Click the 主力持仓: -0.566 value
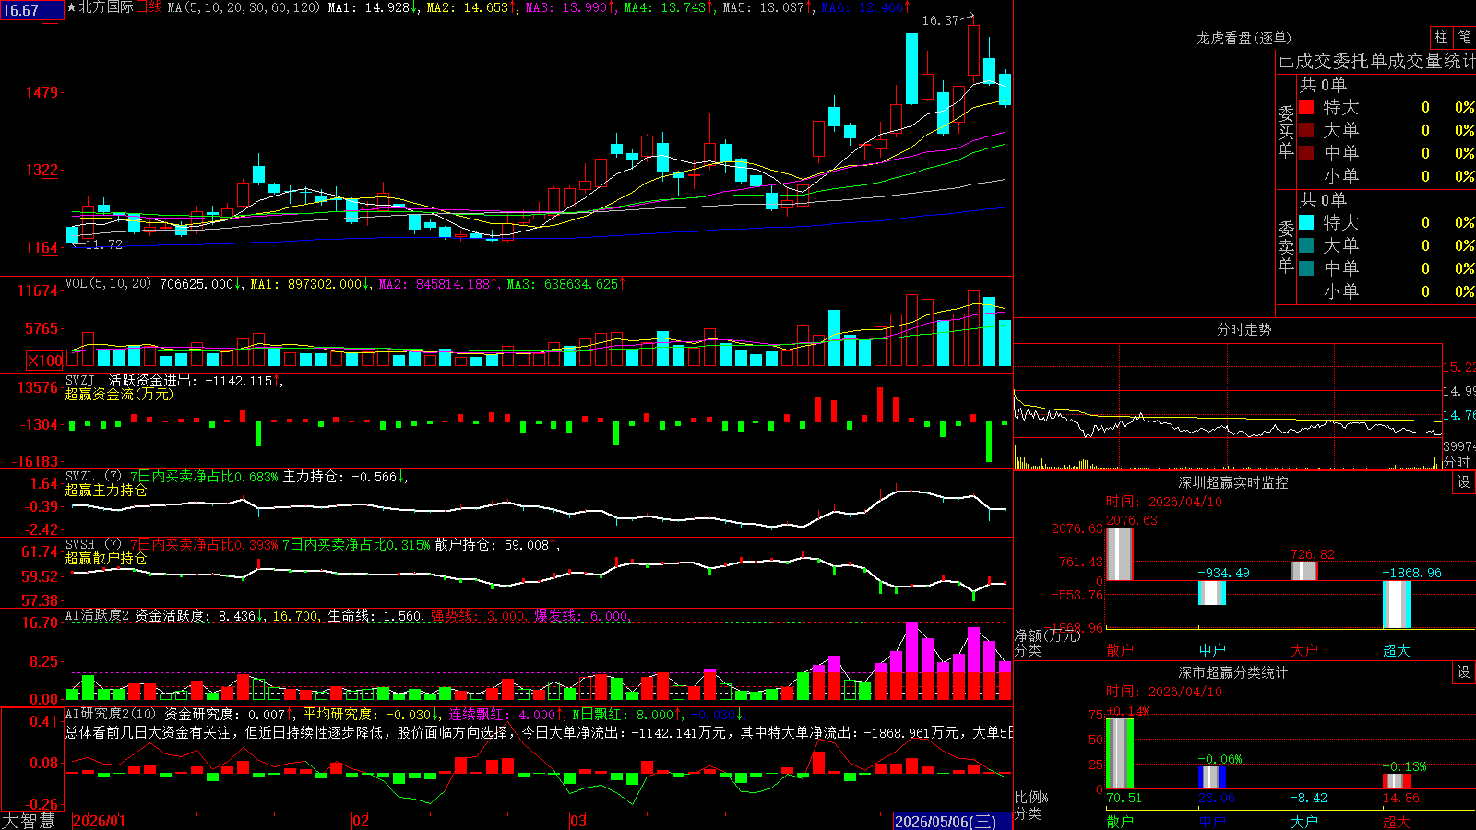The height and width of the screenshot is (830, 1476). tap(345, 477)
